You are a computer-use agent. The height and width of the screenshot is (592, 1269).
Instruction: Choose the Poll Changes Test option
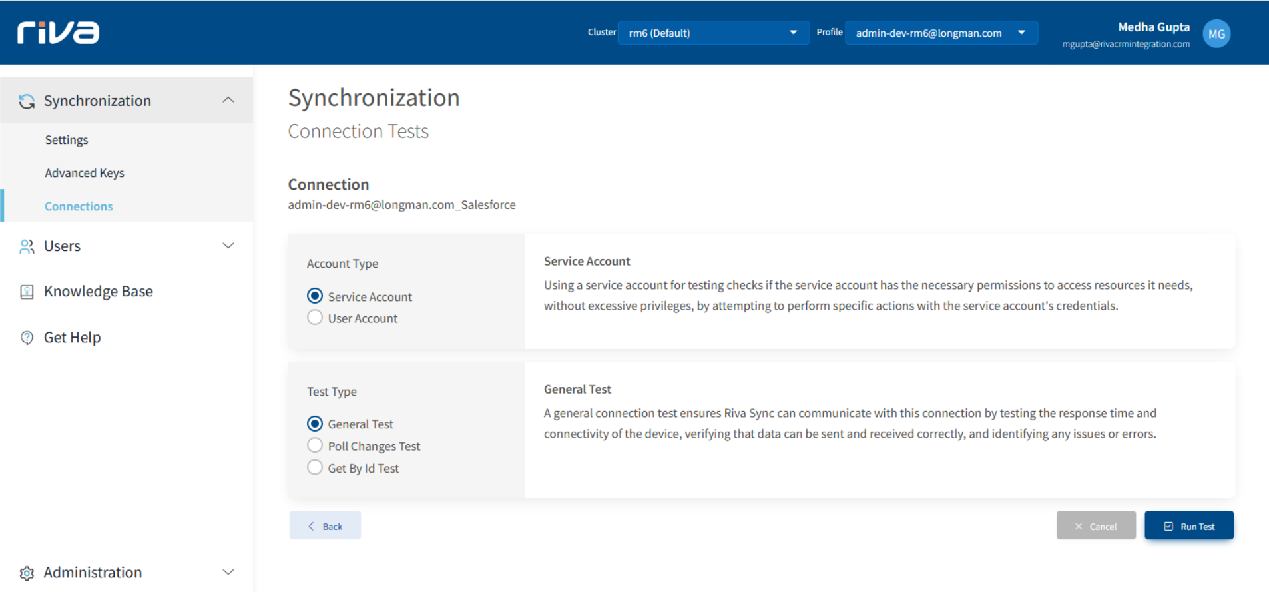pos(315,445)
